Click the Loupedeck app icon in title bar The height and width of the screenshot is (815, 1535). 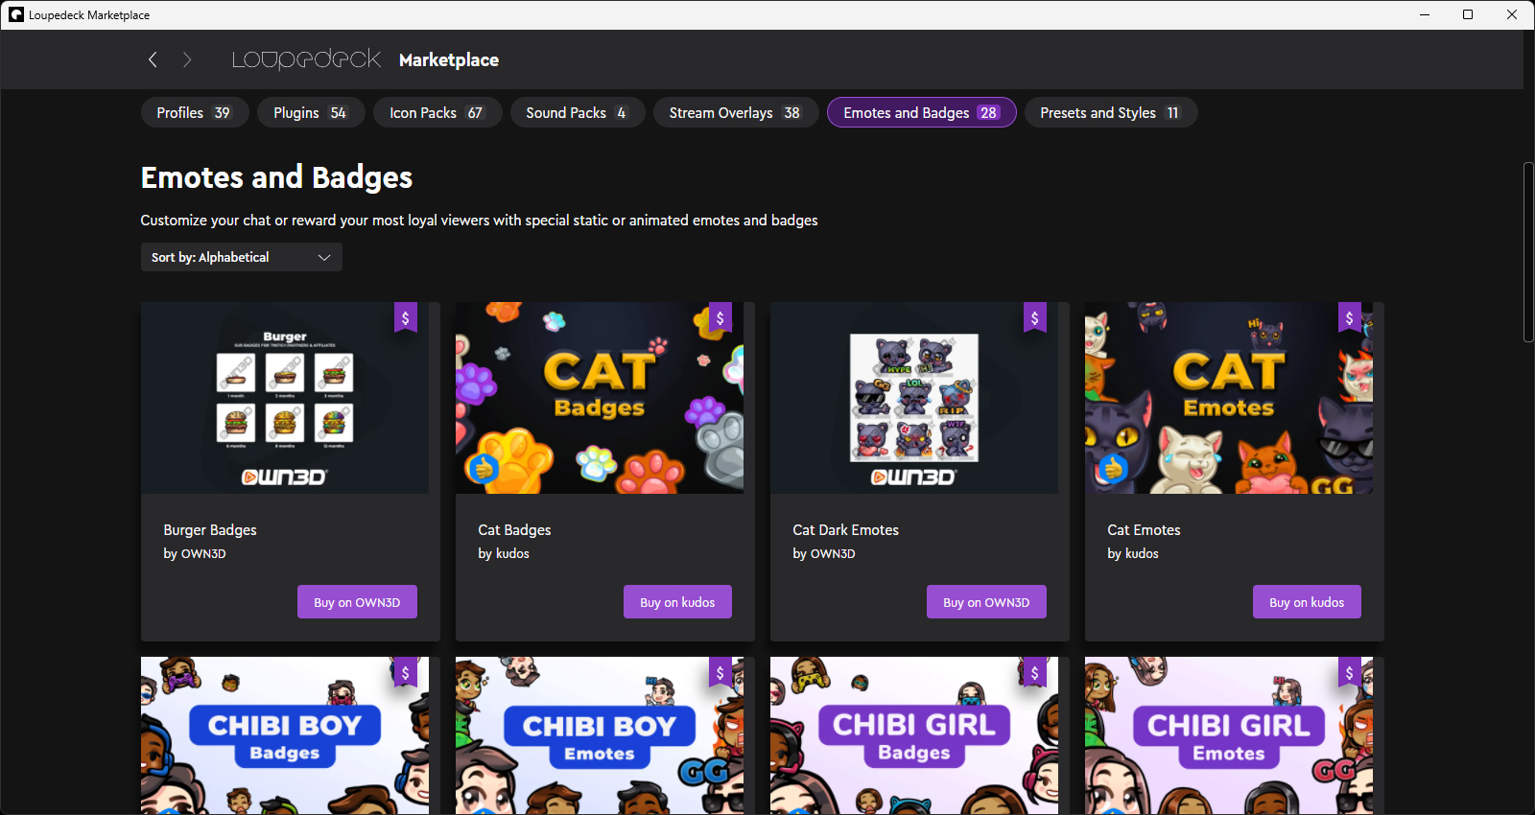coord(16,14)
